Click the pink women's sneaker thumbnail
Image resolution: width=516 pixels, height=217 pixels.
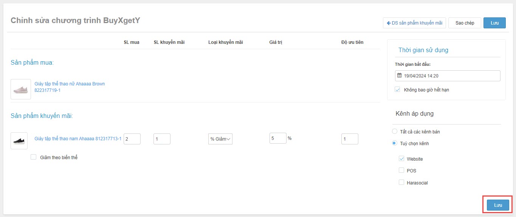pos(21,89)
